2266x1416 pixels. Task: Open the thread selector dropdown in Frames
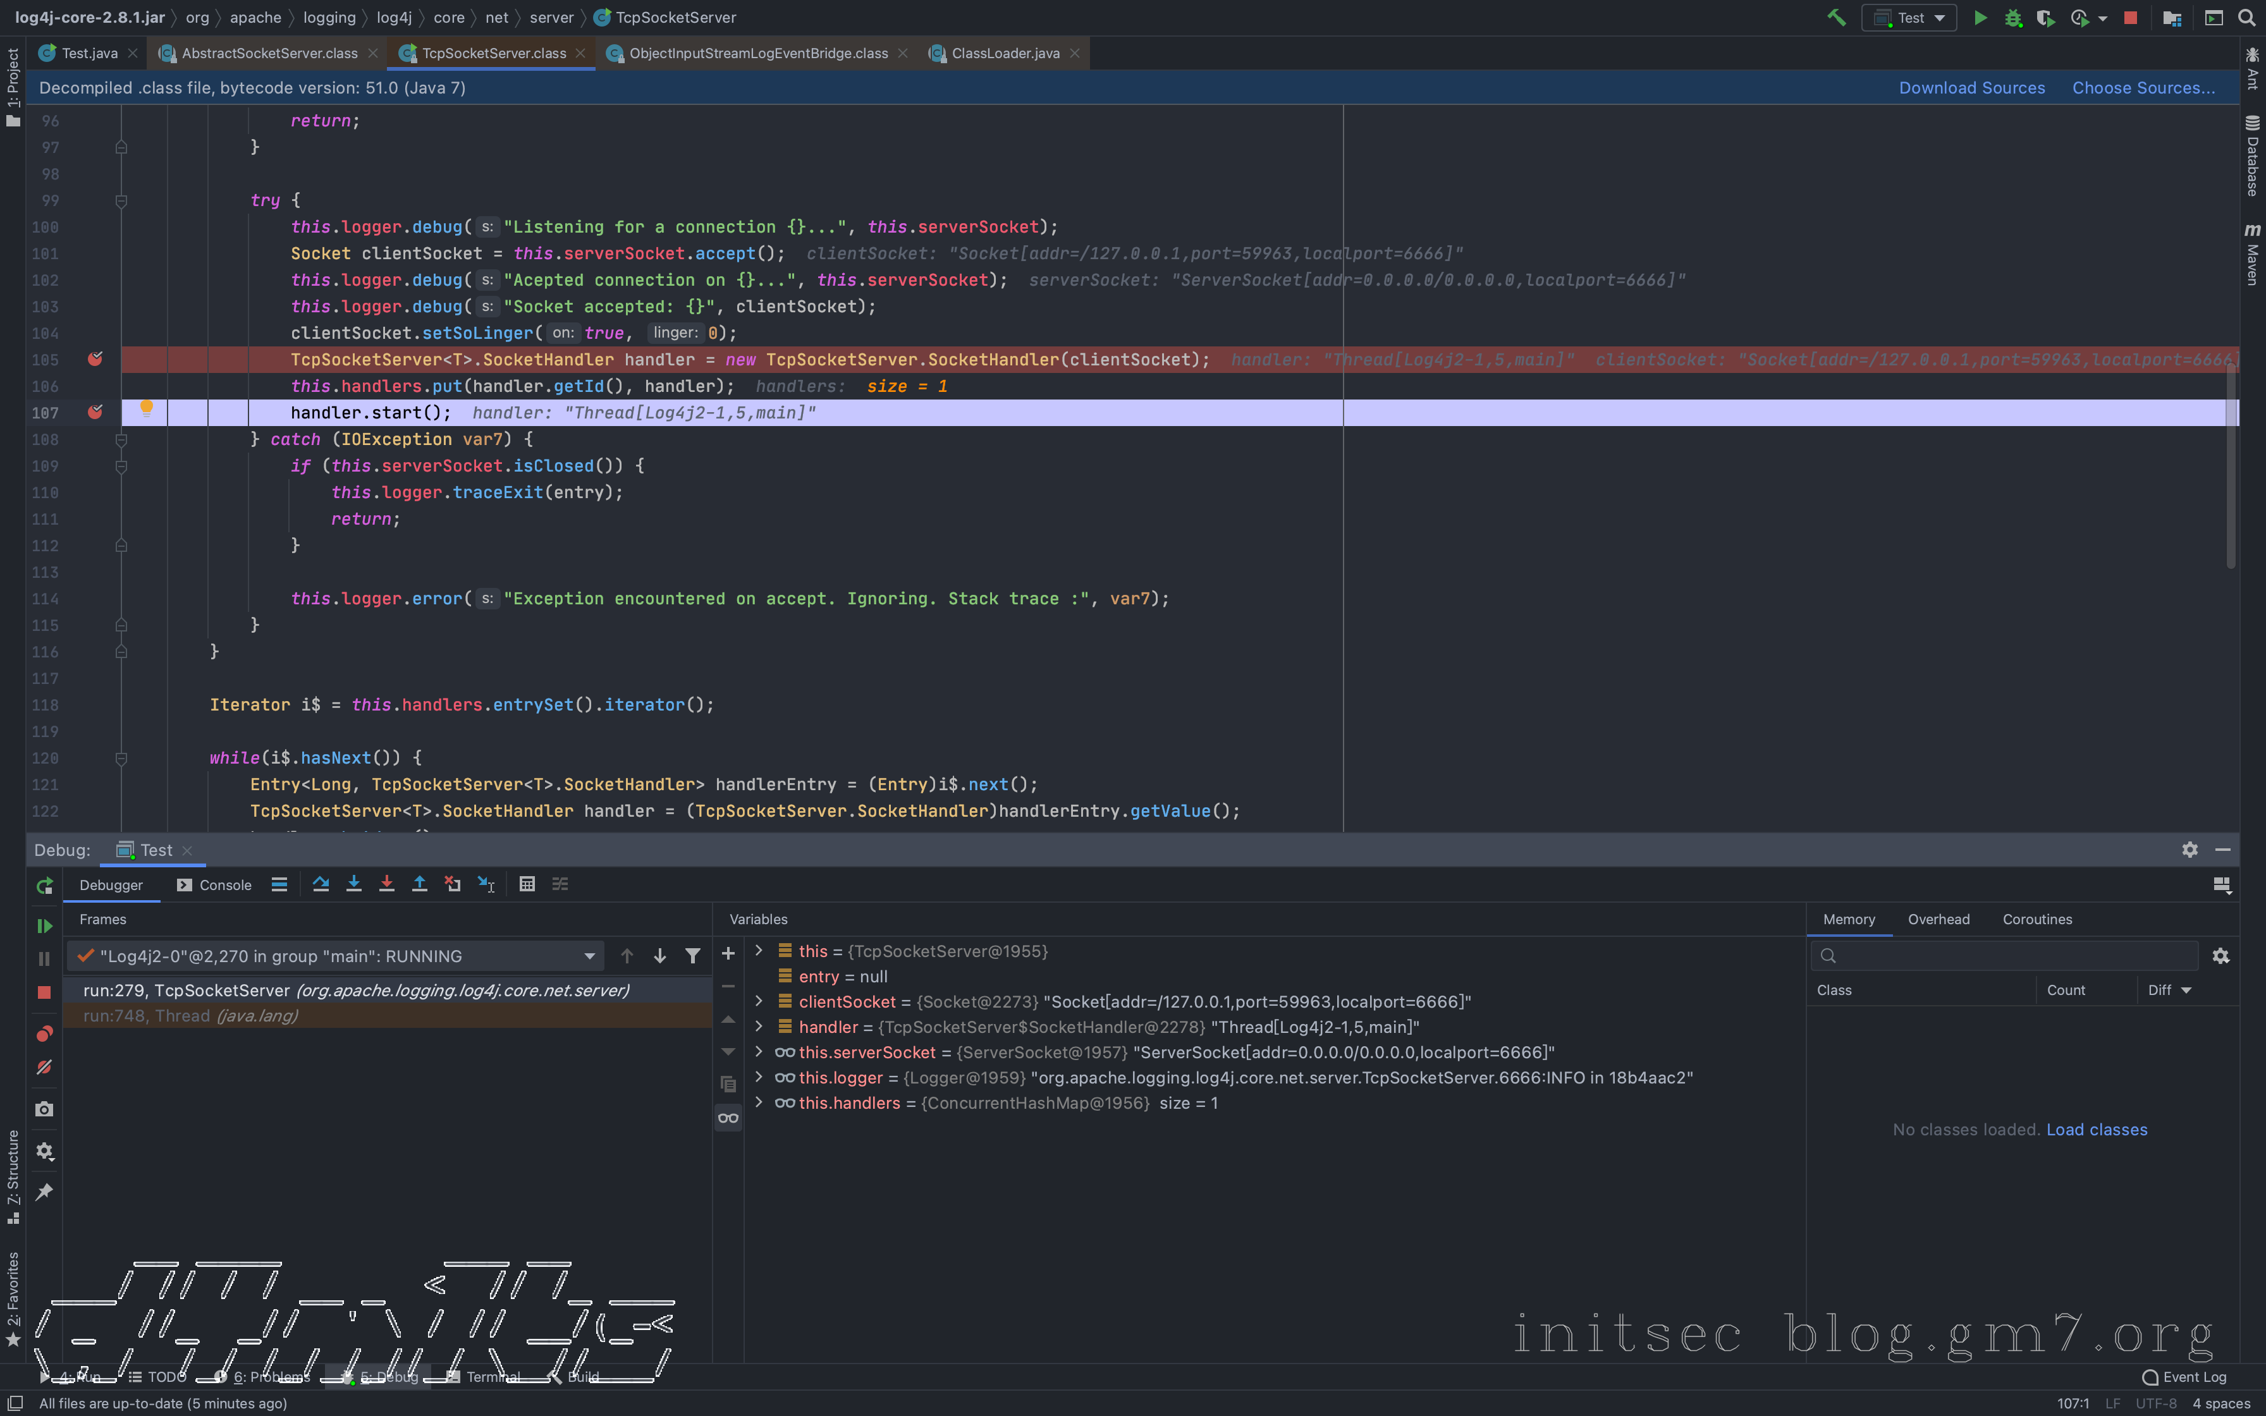pos(589,956)
